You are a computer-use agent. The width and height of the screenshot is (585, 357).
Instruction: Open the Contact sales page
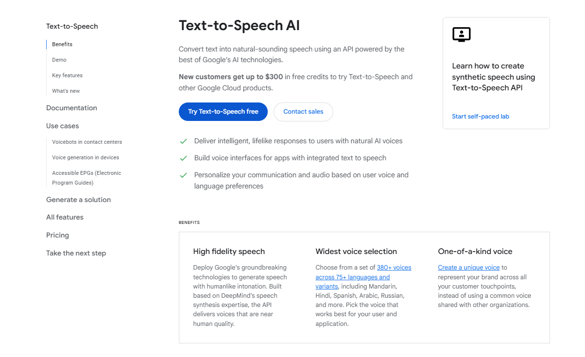303,112
